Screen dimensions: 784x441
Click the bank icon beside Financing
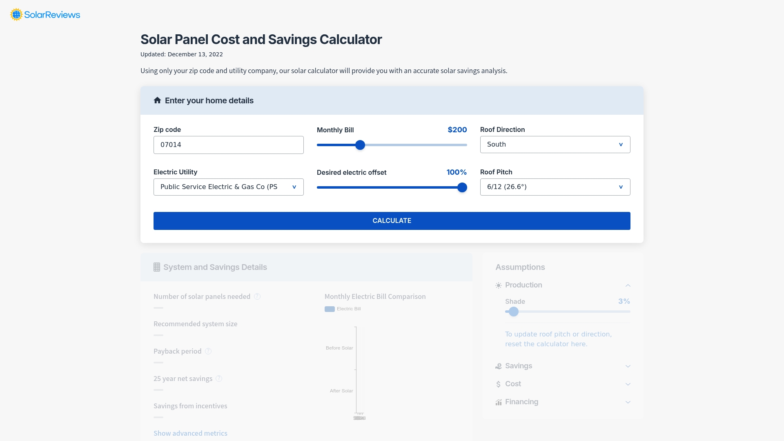(x=498, y=402)
